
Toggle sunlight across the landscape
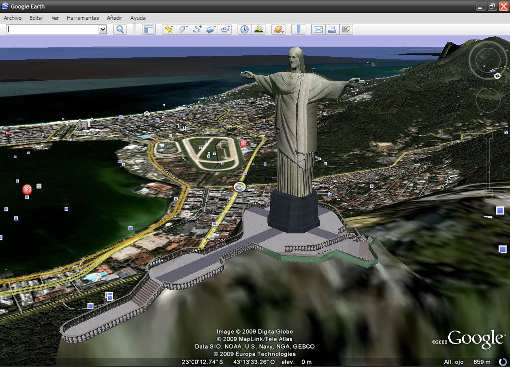pos(258,29)
